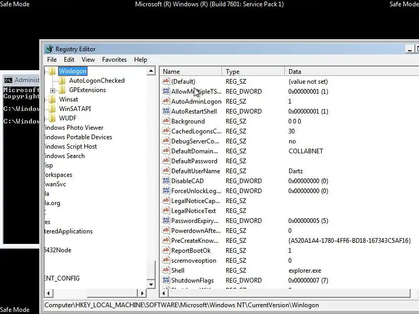Click the DWORD icon of ShutdownFlags

(166, 280)
